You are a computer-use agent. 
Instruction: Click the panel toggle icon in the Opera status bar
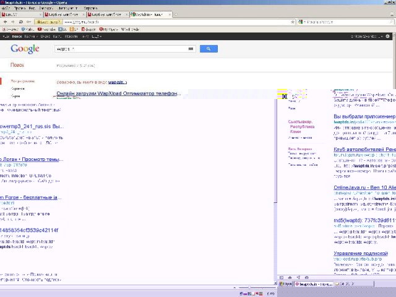[x=282, y=277]
